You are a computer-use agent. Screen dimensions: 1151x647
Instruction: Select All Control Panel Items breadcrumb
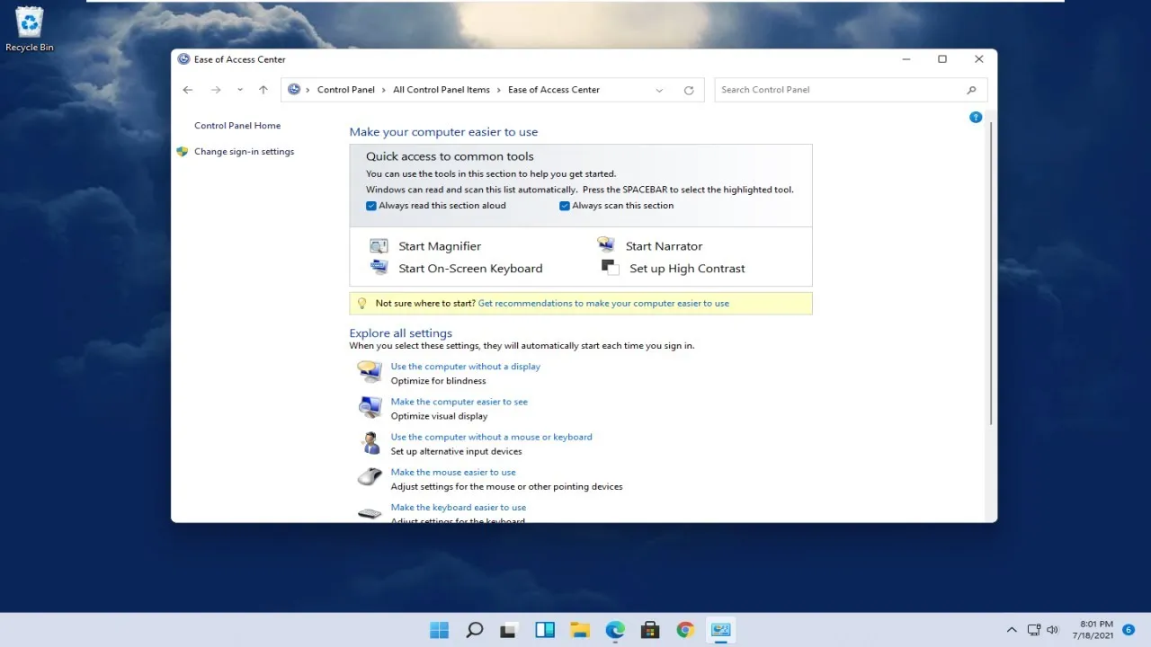442,90
